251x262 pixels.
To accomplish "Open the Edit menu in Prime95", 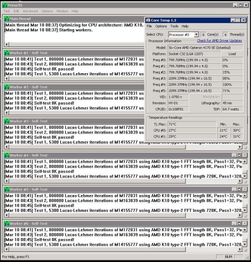I will pyautogui.click(x=16, y=11).
